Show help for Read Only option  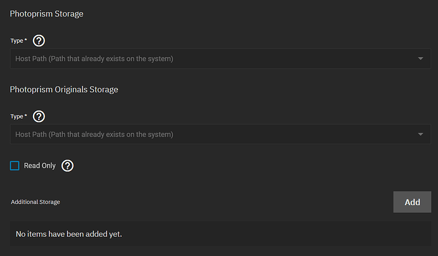[x=67, y=166]
